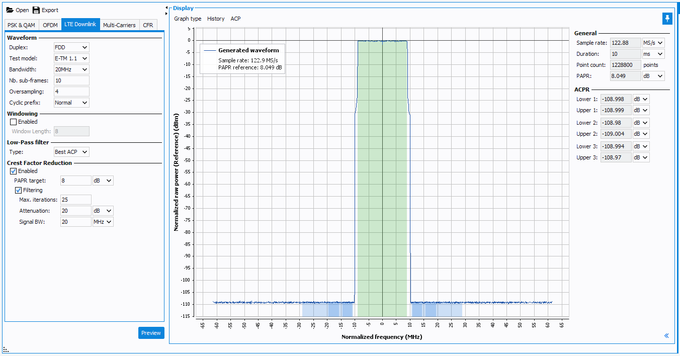Open the History menu
680x356 pixels.
click(x=216, y=19)
